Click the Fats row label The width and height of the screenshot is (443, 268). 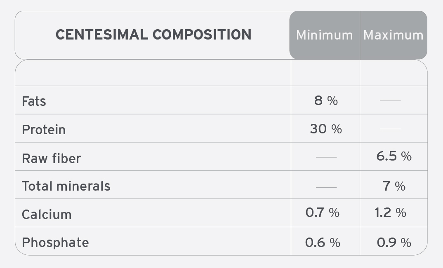34,101
